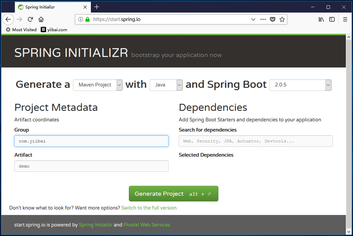The height and width of the screenshot is (236, 353).
Task: Focus the Search for dependencies field
Action: (x=256, y=141)
